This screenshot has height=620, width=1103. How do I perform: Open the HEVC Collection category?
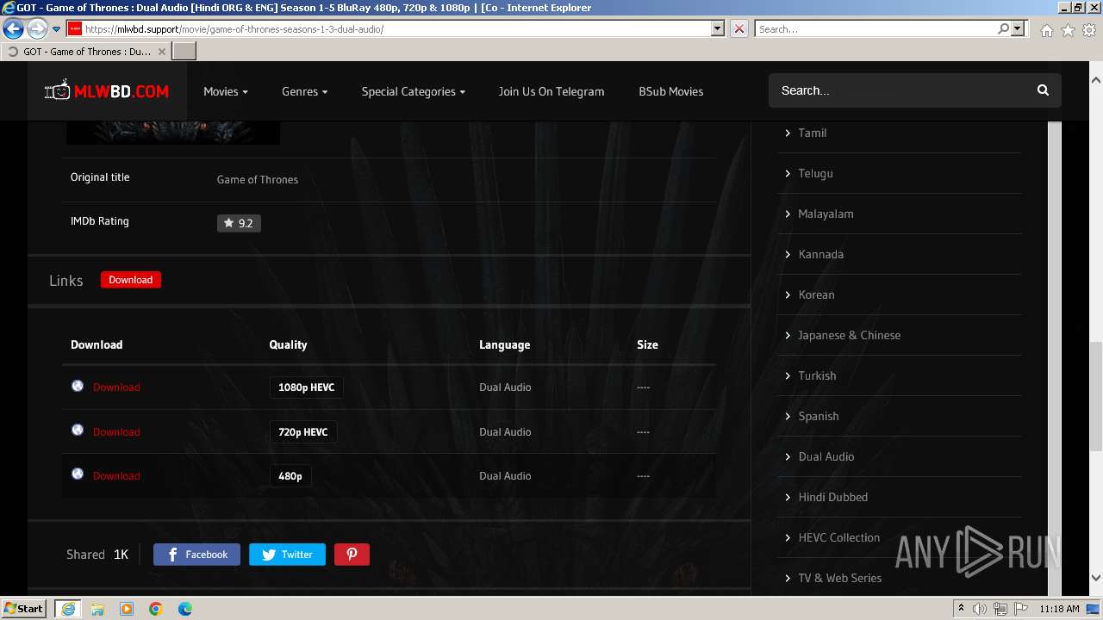[x=838, y=537]
